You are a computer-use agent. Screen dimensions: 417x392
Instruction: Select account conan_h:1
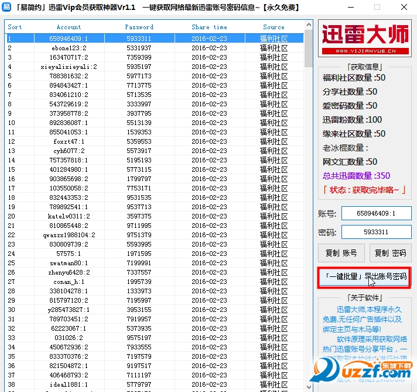point(69,282)
